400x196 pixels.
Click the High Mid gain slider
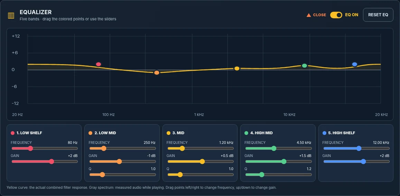click(x=279, y=161)
